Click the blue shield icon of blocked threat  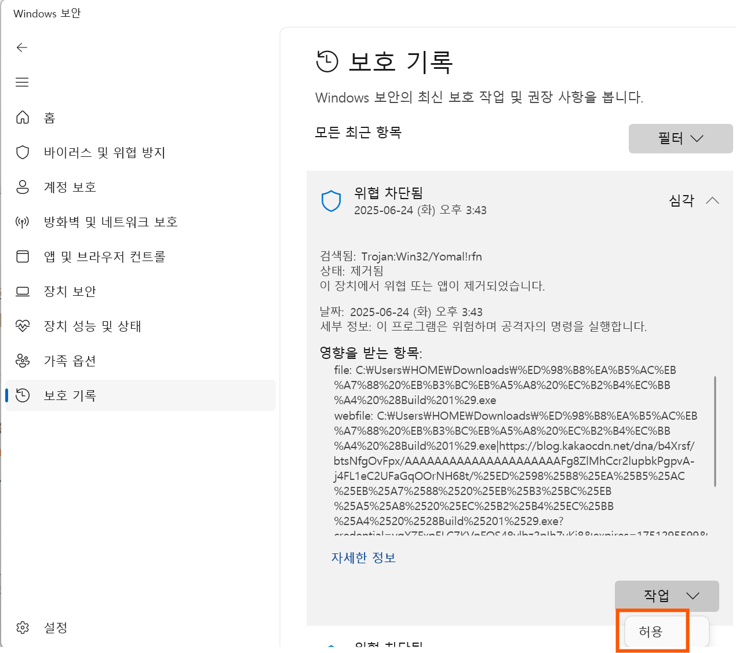tap(331, 201)
